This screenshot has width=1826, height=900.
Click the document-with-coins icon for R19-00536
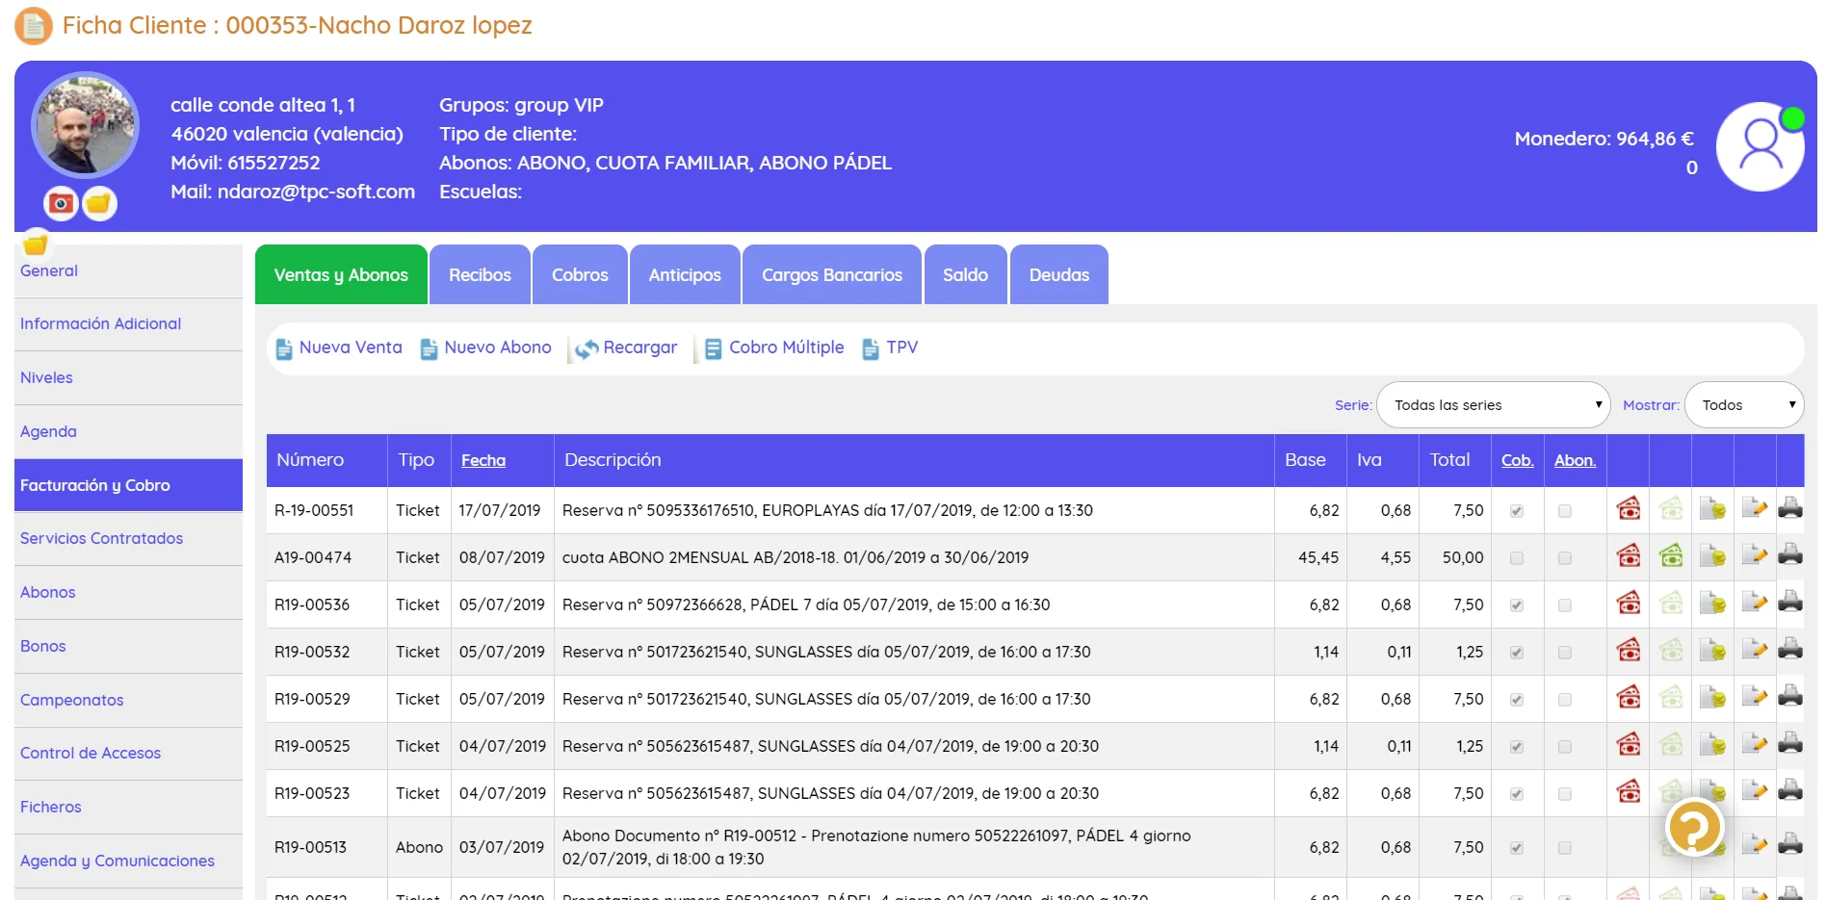coord(1712,603)
